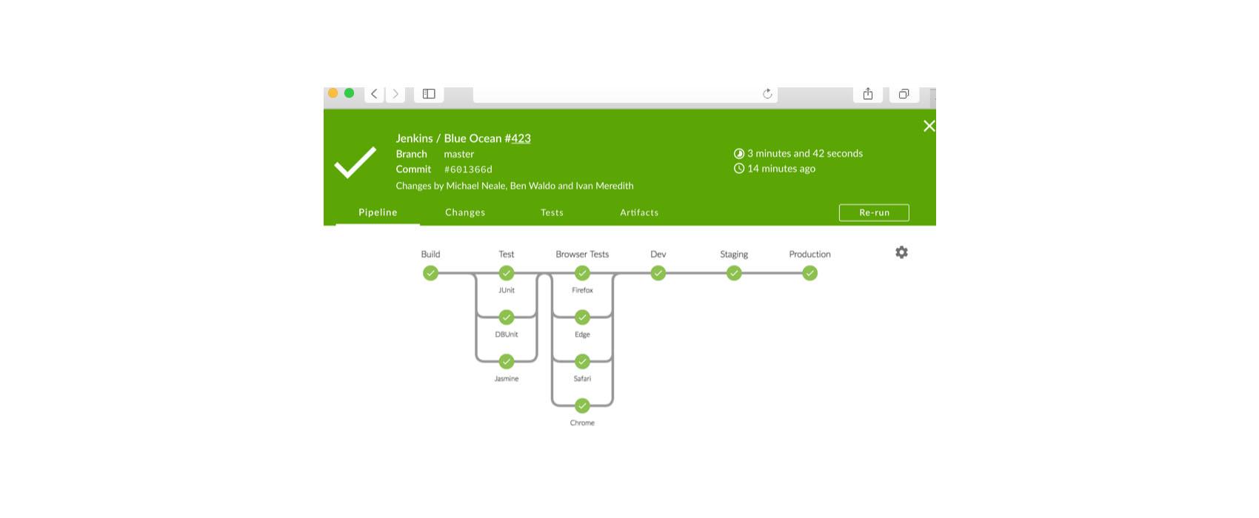
Task: Open the Changes tab
Action: (465, 212)
